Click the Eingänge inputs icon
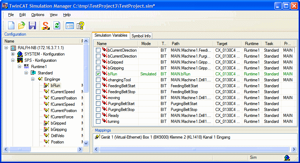The height and width of the screenshot is (163, 300). click(x=40, y=79)
